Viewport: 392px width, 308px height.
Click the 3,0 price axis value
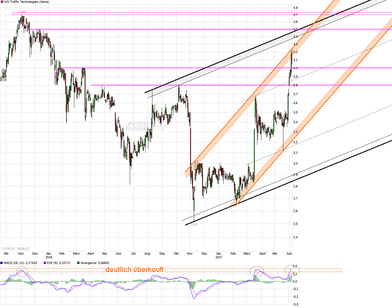click(295, 163)
